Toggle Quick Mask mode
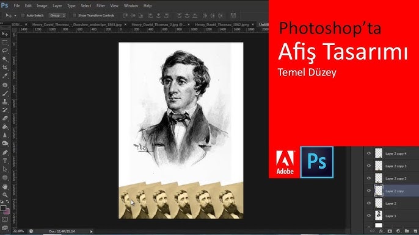The width and height of the screenshot is (419, 235). 5,219
